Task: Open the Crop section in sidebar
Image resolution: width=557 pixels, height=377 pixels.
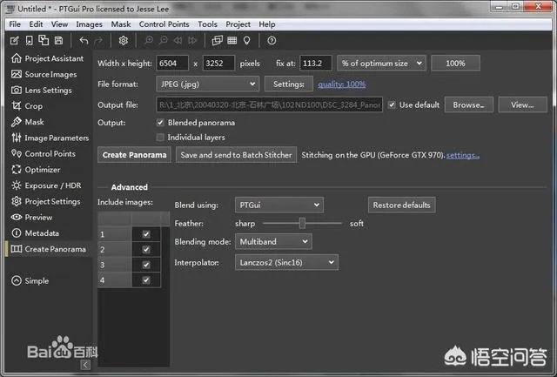Action: point(33,106)
